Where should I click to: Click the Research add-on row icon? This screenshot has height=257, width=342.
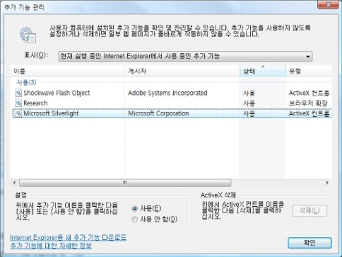(18, 103)
